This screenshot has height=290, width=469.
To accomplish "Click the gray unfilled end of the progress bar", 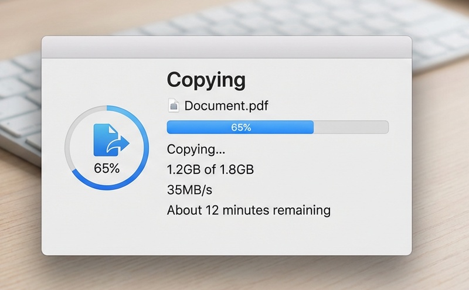I will click(x=352, y=128).
